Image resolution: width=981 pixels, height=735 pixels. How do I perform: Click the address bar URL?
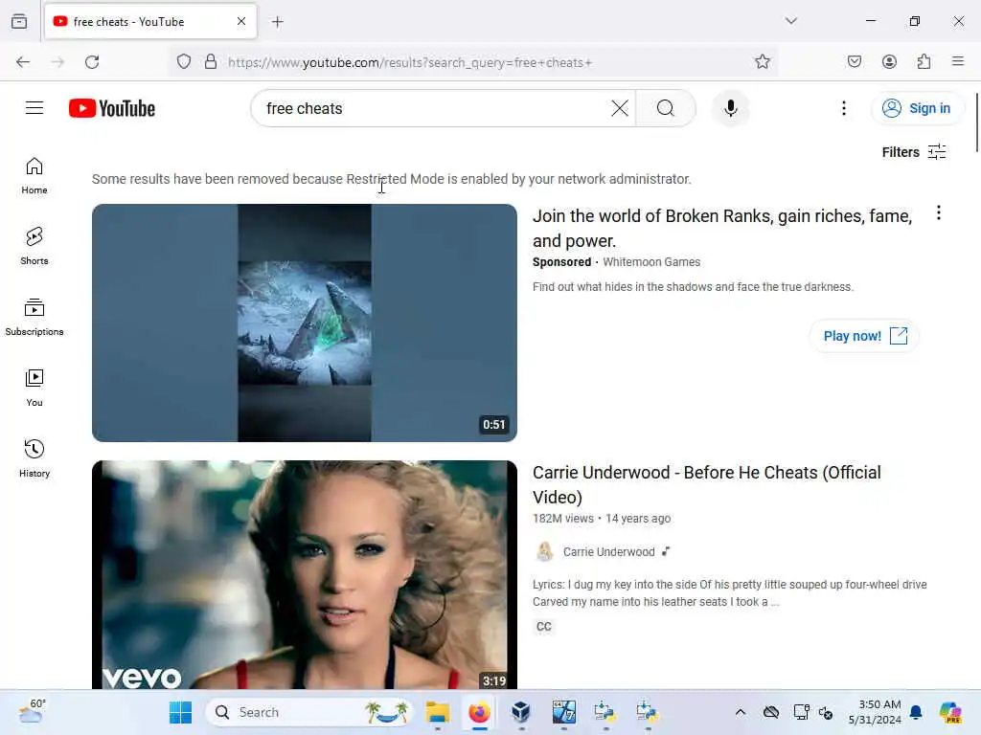(x=410, y=62)
